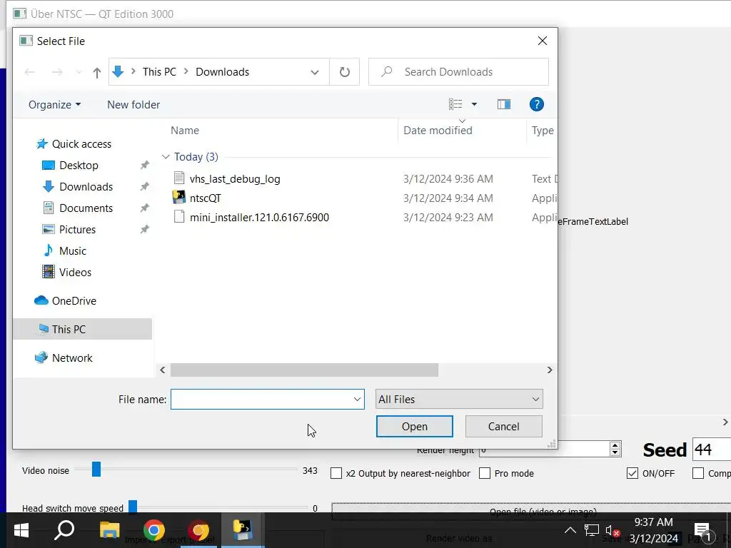Toggle the ON/OFF checkbox
This screenshot has height=548, width=731.
tap(632, 474)
